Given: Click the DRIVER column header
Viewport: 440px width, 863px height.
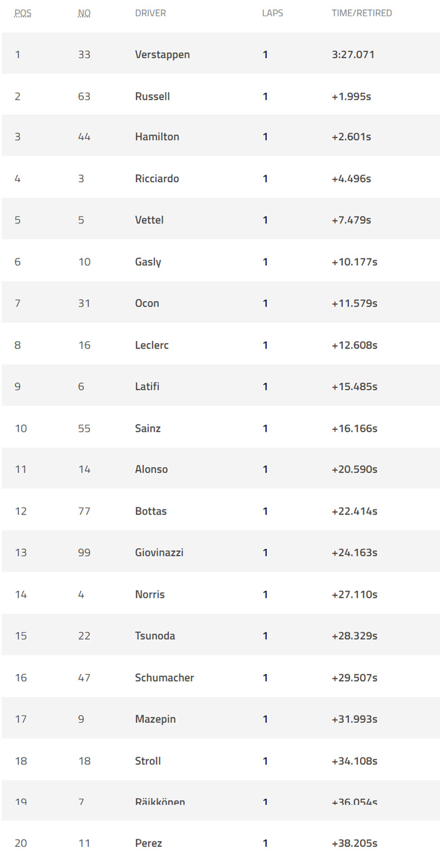Looking at the screenshot, I should point(150,13).
